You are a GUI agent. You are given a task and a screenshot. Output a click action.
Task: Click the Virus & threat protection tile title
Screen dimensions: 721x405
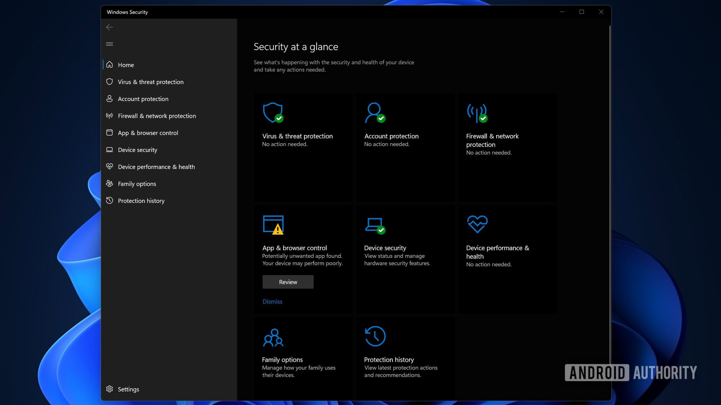297,136
